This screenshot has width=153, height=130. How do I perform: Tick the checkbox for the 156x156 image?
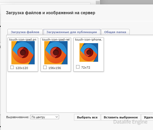[45, 67]
